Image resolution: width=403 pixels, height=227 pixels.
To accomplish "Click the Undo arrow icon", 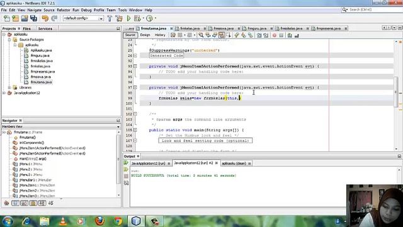I will click(45, 18).
